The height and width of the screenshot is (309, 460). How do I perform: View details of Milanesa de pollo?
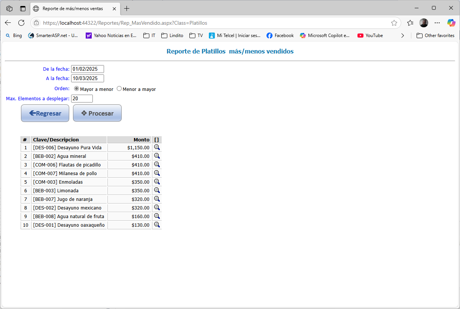tap(157, 173)
